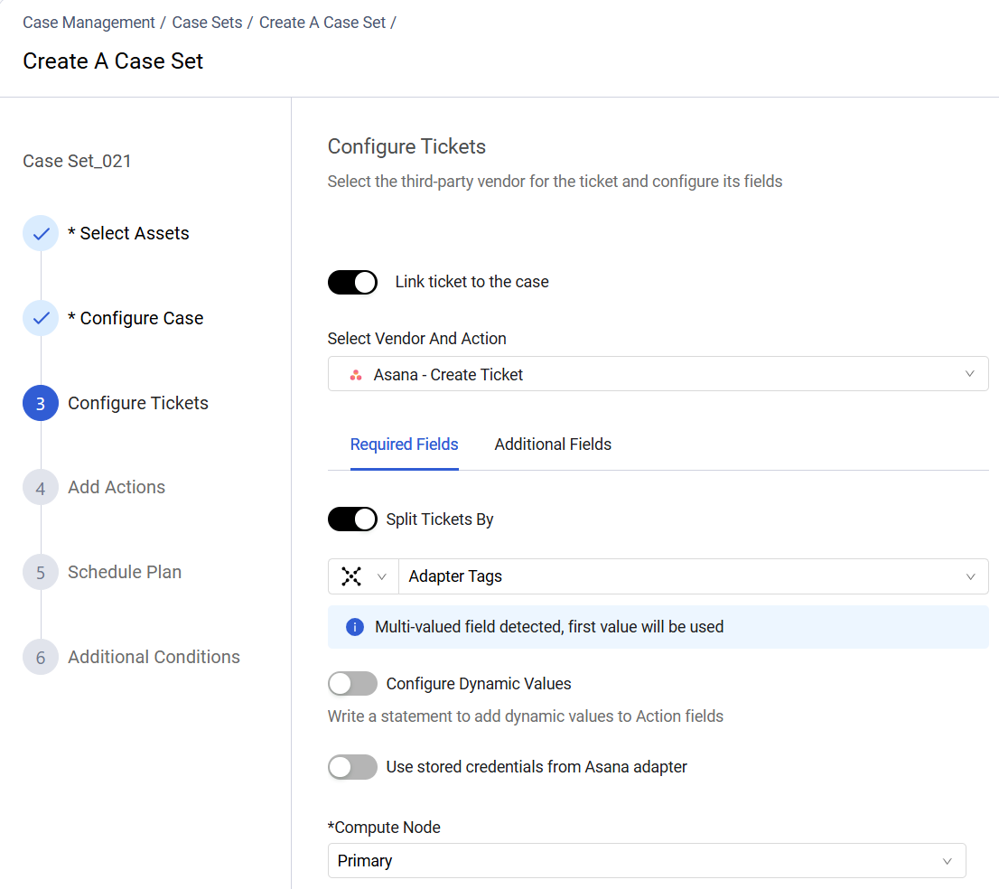Turn off Split Tickets By
Viewport: 999px width, 889px height.
[352, 519]
